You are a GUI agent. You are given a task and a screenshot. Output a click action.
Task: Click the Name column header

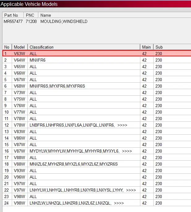pyautogui.click(x=115, y=15)
